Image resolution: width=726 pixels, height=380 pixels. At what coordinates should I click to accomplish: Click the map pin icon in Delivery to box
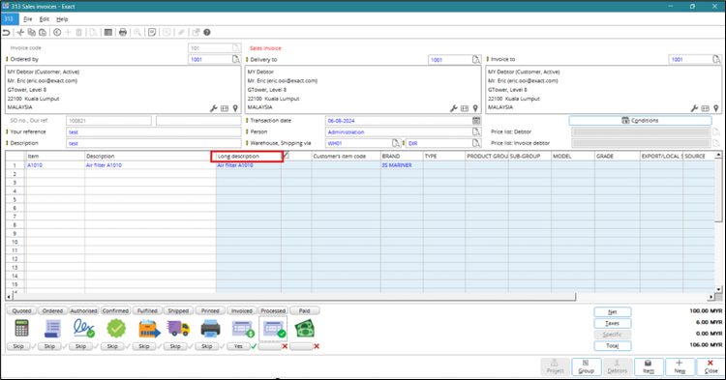point(475,108)
